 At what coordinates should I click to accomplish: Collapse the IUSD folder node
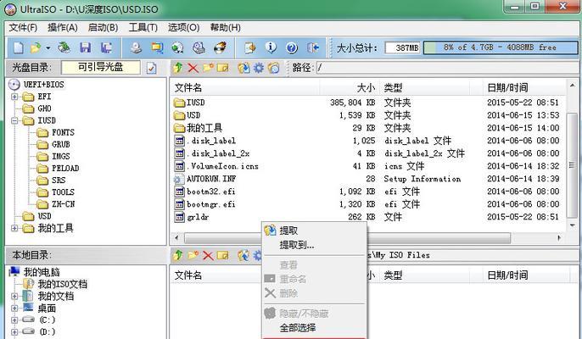[14, 120]
